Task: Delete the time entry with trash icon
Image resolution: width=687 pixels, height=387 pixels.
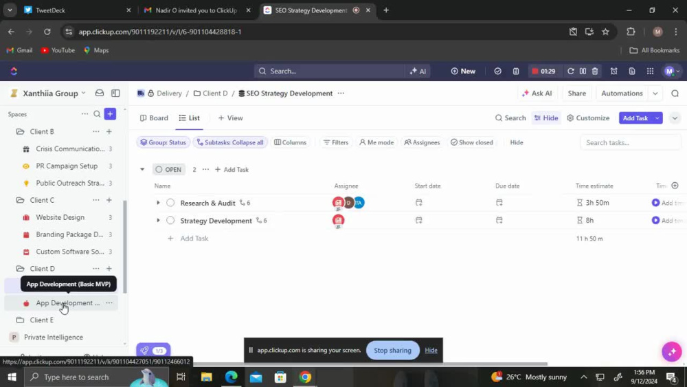Action: (595, 71)
